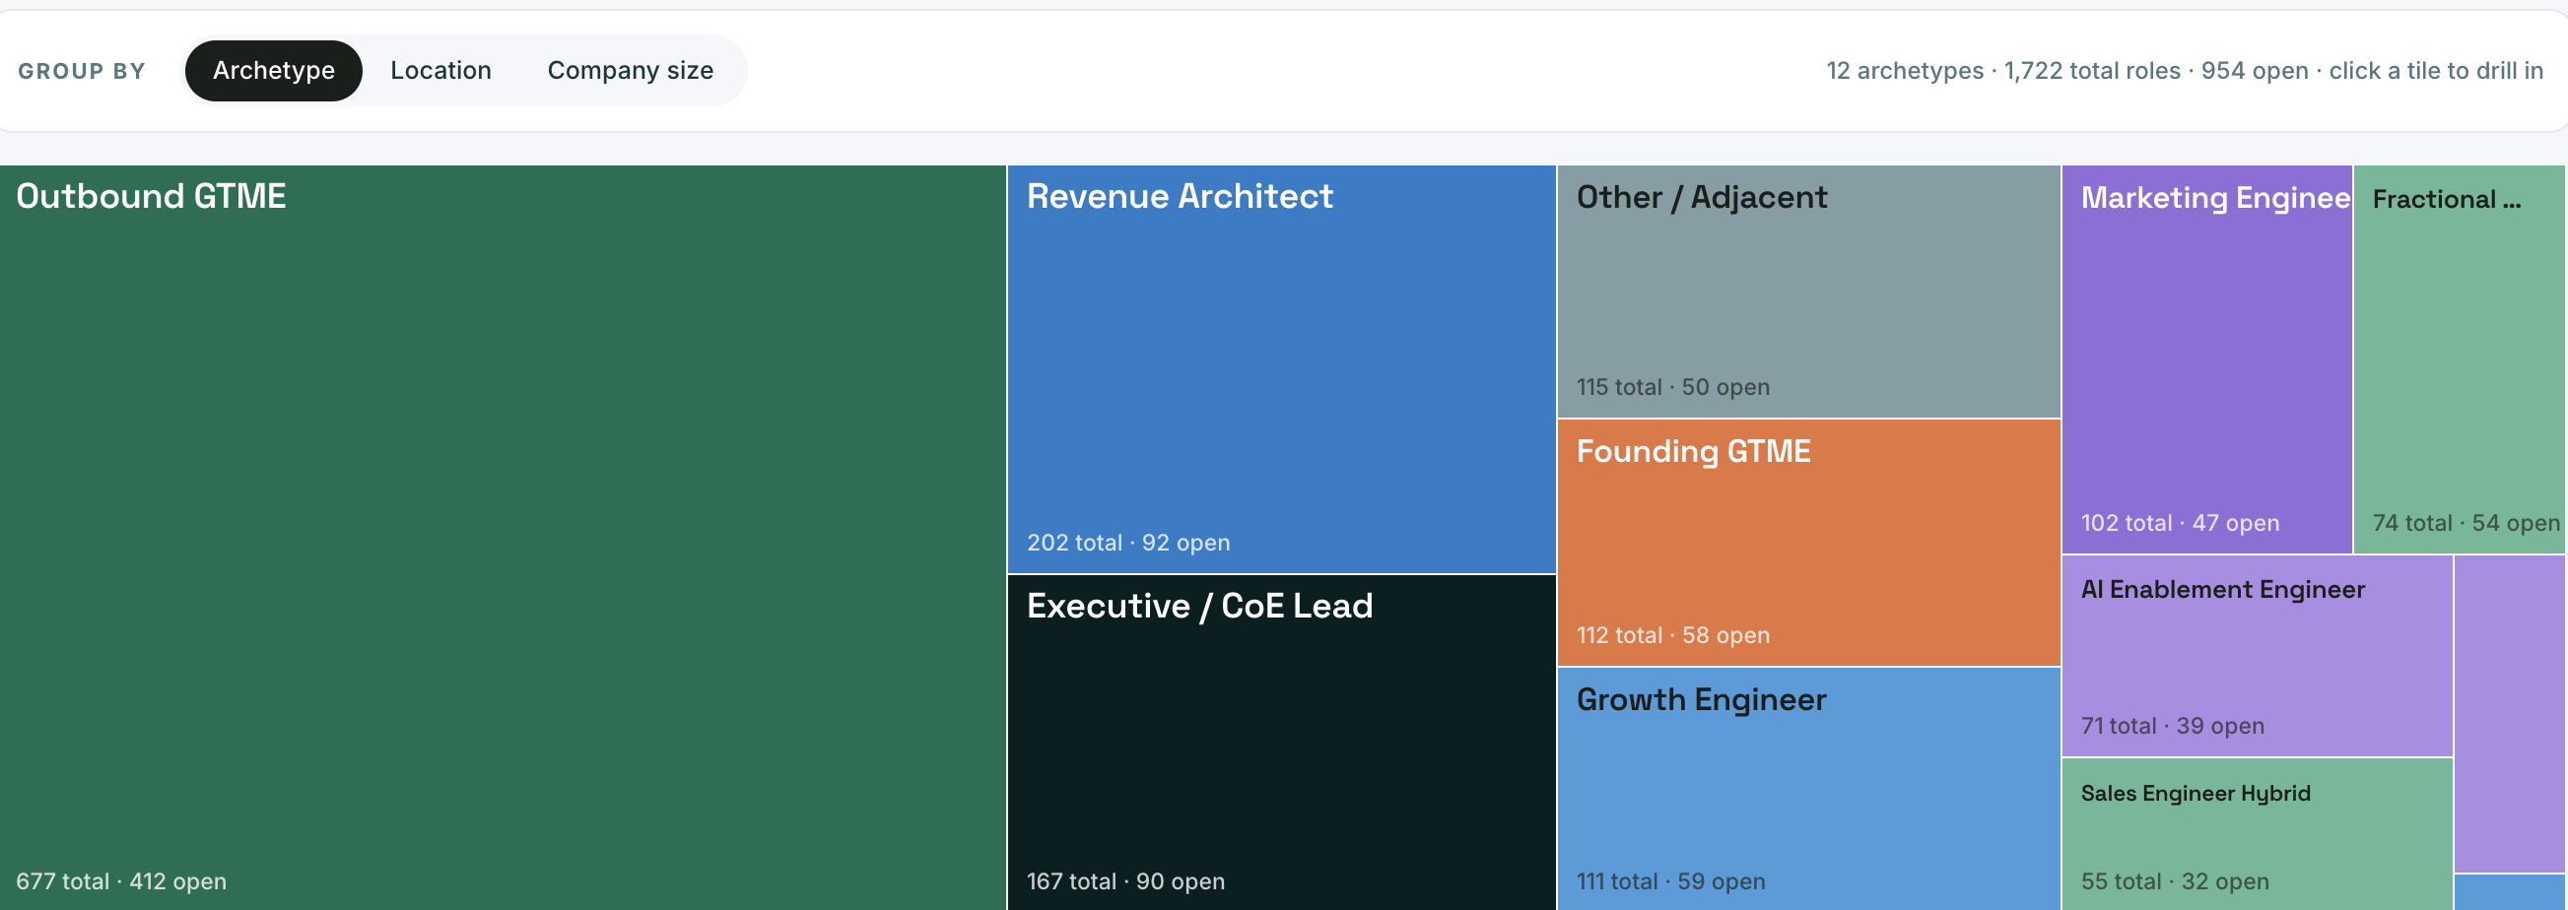Image resolution: width=2568 pixels, height=910 pixels.
Task: Open the Fractional tile
Action: [x=2460, y=358]
